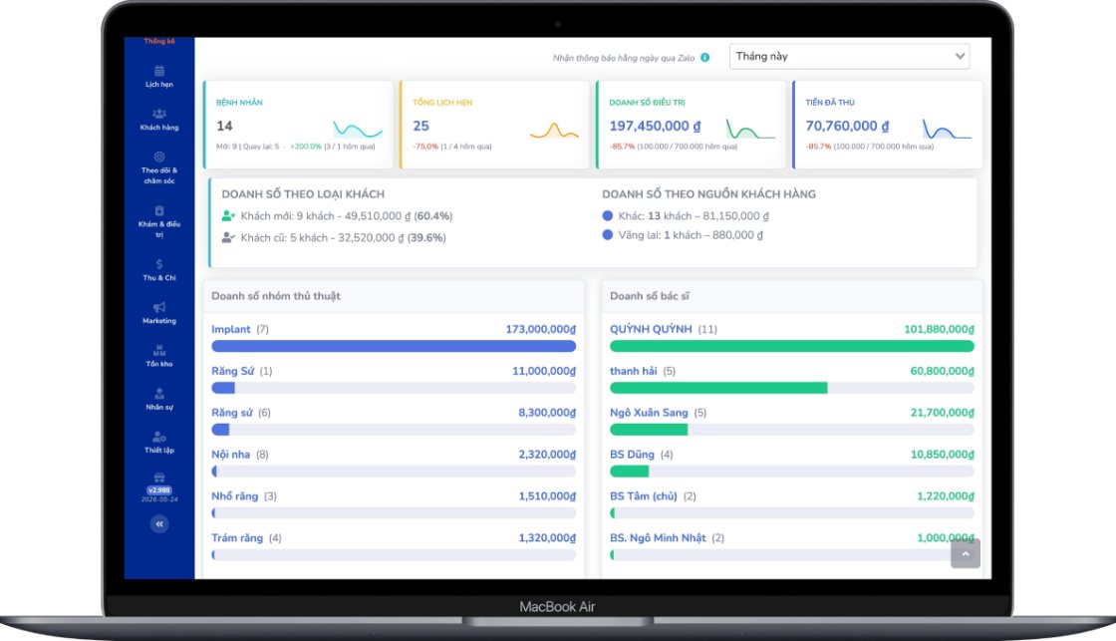
Task: Open the Bệnh nhân summary card
Action: [298, 125]
